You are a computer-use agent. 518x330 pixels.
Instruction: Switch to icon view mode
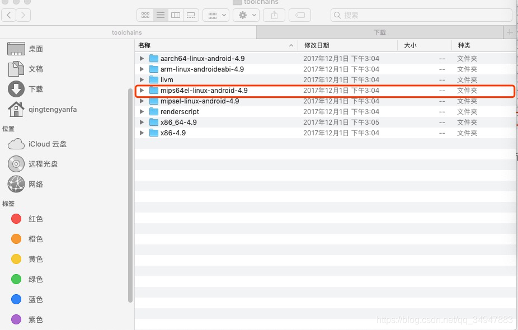[145, 15]
